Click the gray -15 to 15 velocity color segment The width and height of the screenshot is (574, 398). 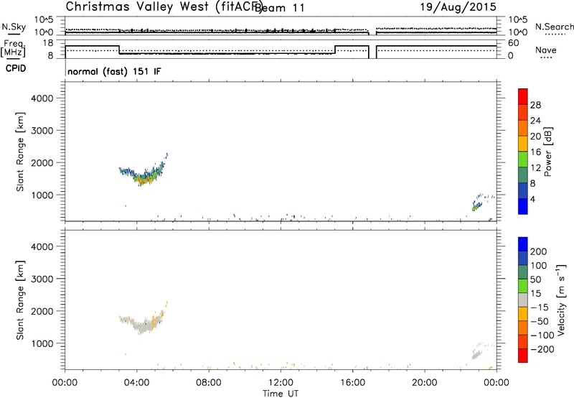pyautogui.click(x=523, y=300)
